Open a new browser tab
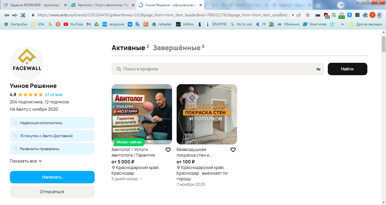 click(209, 5)
